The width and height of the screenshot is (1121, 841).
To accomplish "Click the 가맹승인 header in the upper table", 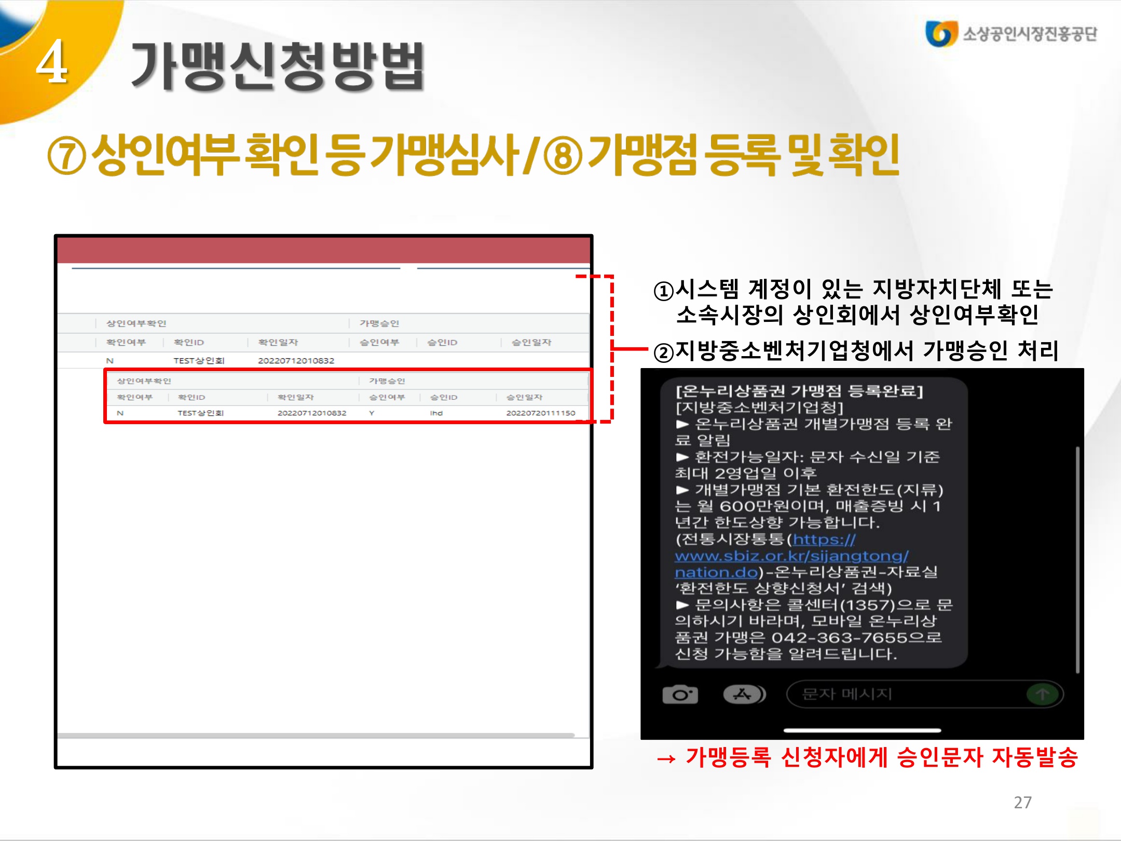I will coord(379,323).
